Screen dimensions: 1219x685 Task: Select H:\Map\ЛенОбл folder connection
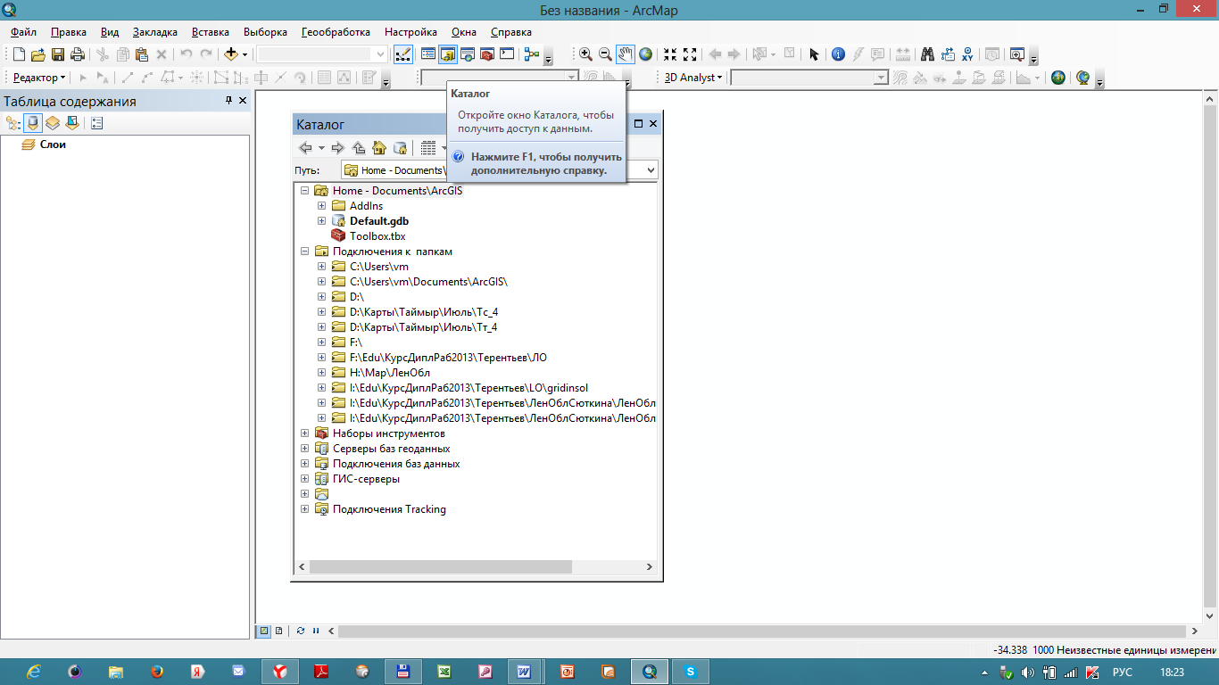tap(390, 373)
